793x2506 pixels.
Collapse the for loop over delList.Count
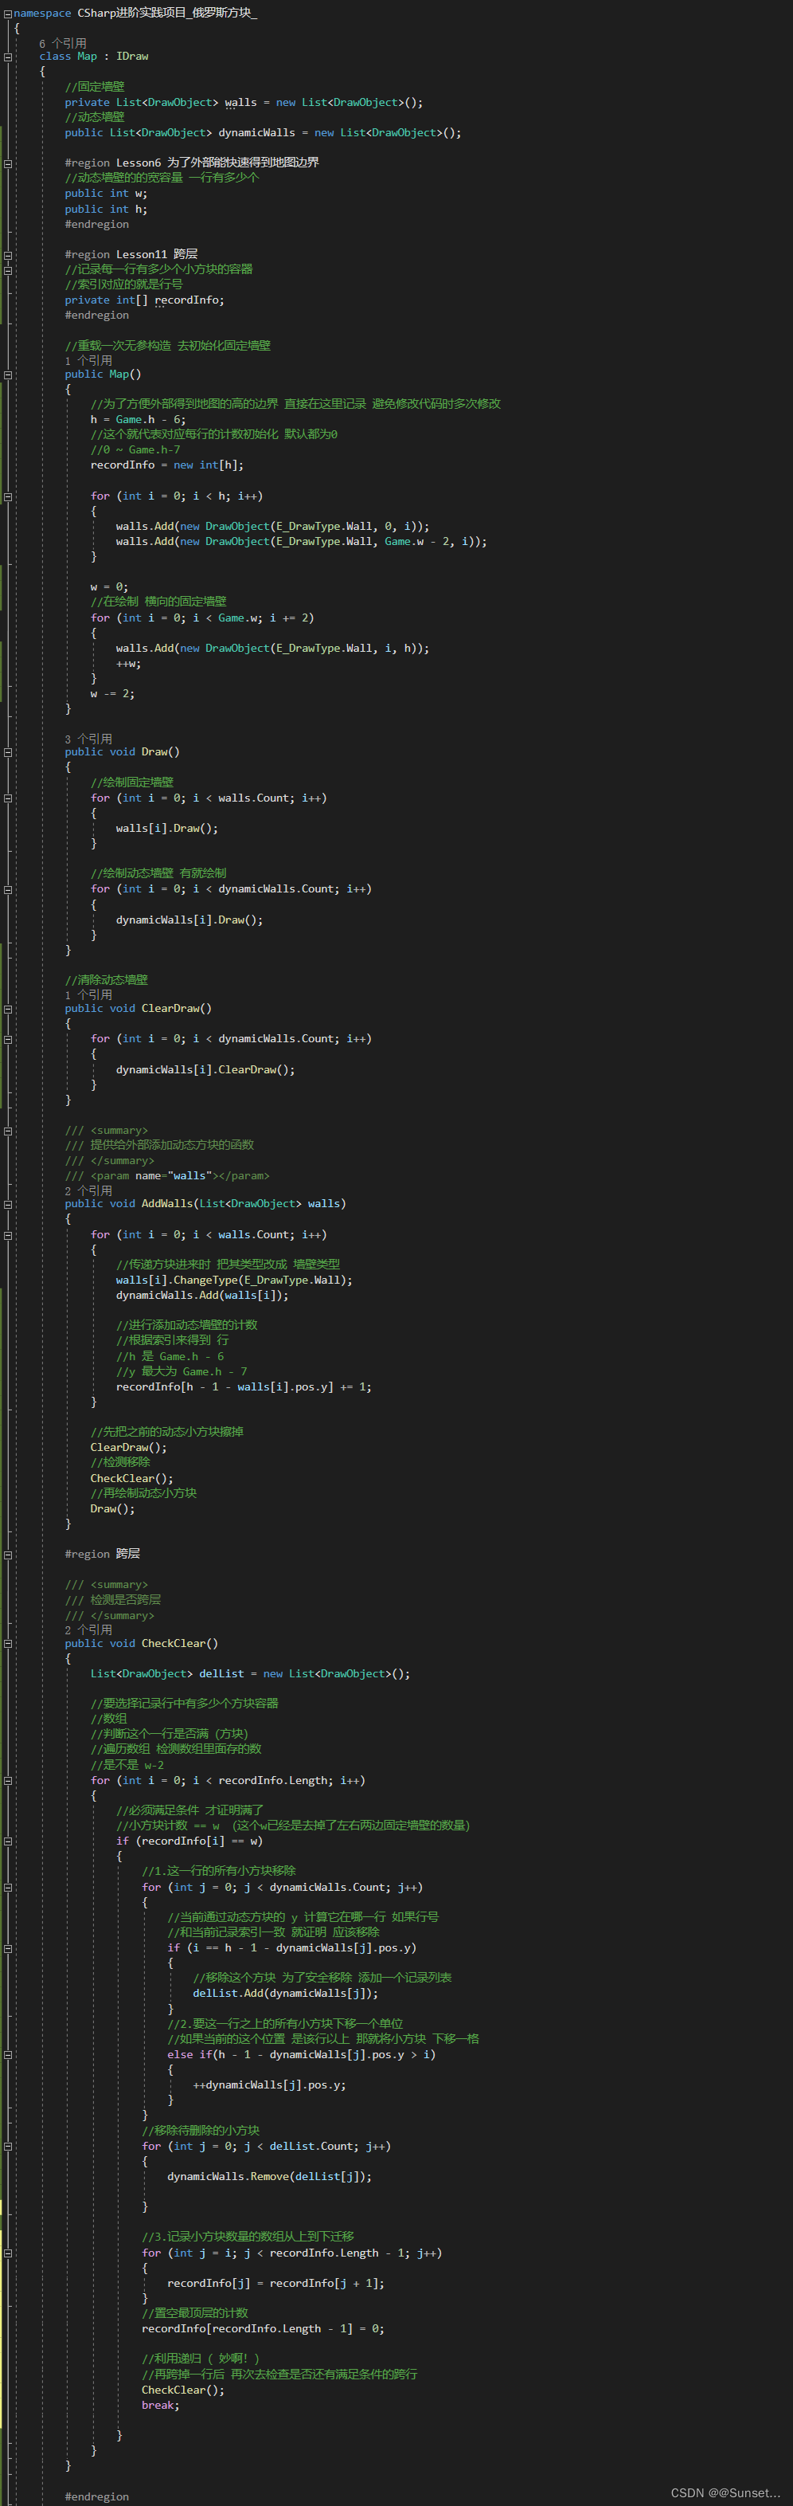8,2146
